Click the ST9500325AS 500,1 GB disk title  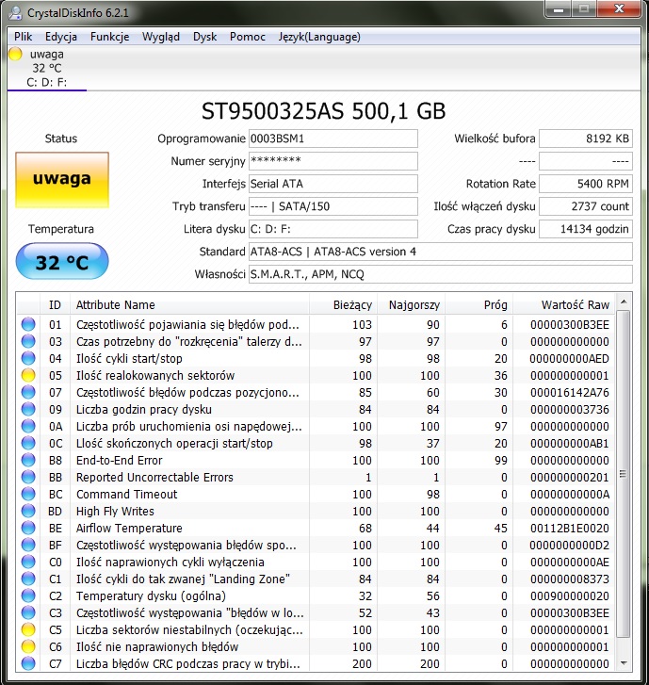tap(324, 111)
